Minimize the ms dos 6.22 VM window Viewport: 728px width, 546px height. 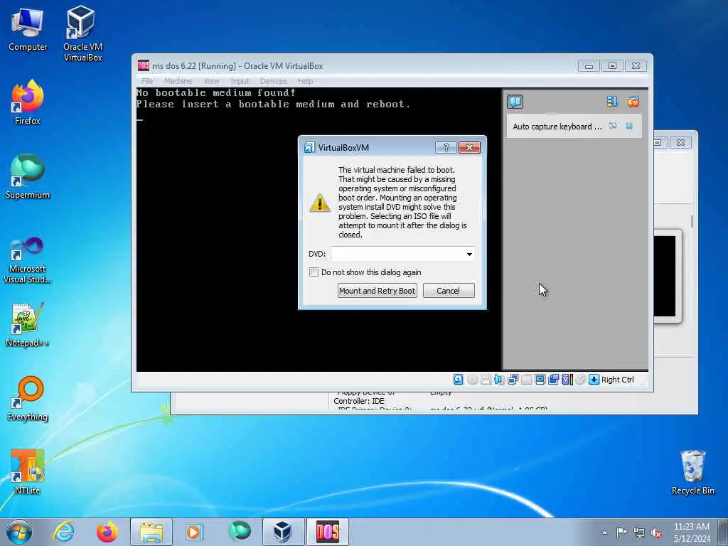click(589, 66)
